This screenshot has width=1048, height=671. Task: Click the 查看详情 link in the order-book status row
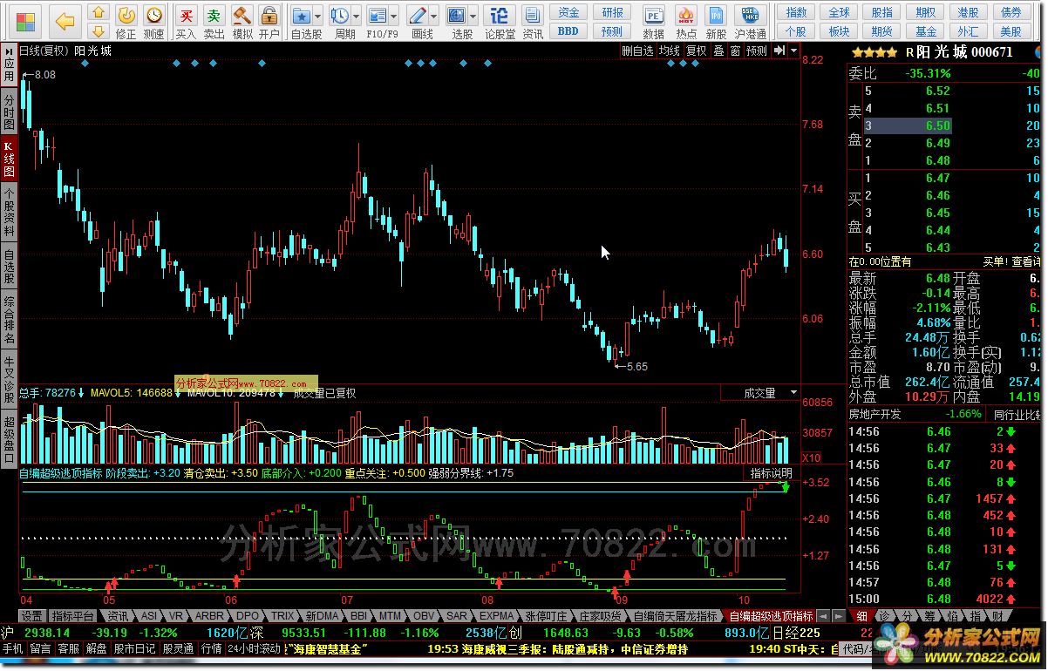(1026, 261)
